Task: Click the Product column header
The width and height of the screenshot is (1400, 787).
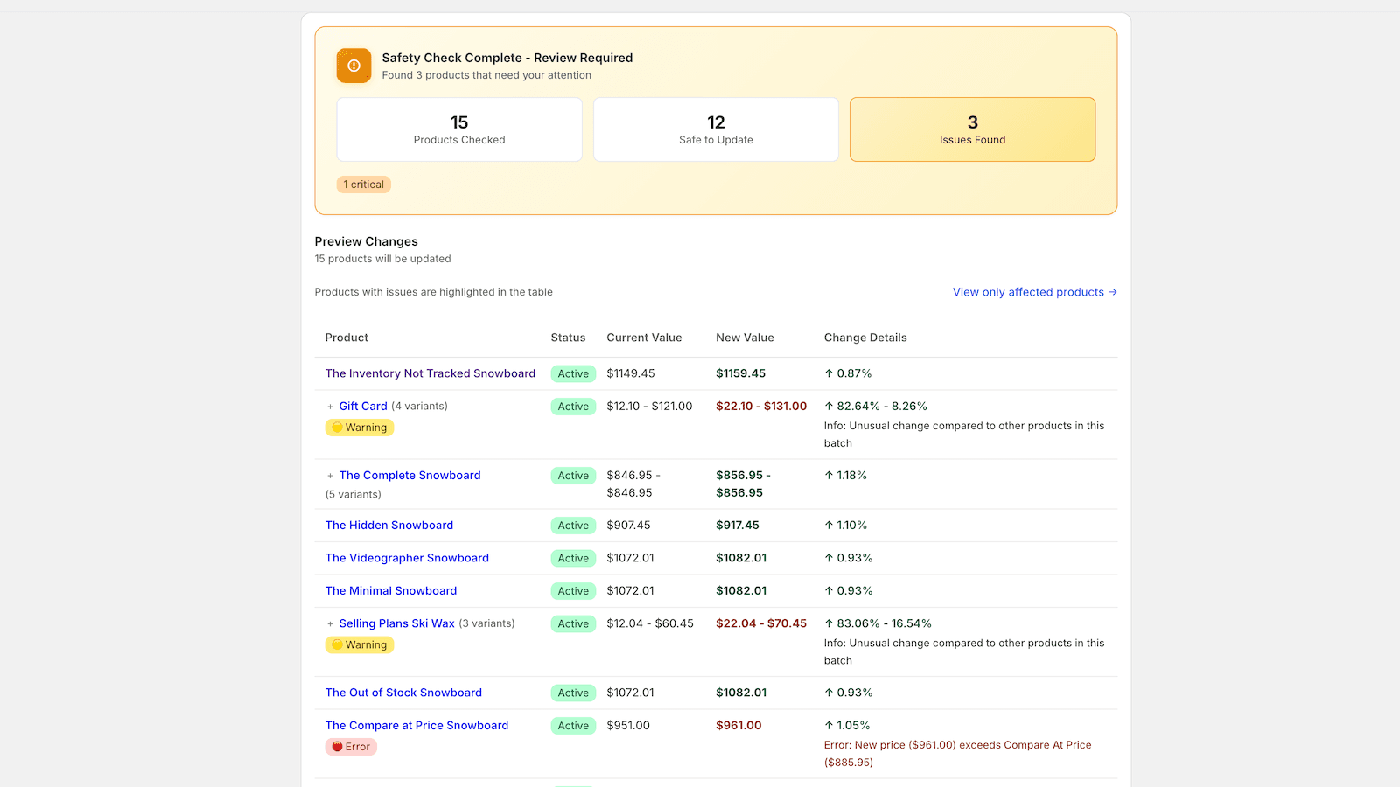Action: (346, 338)
